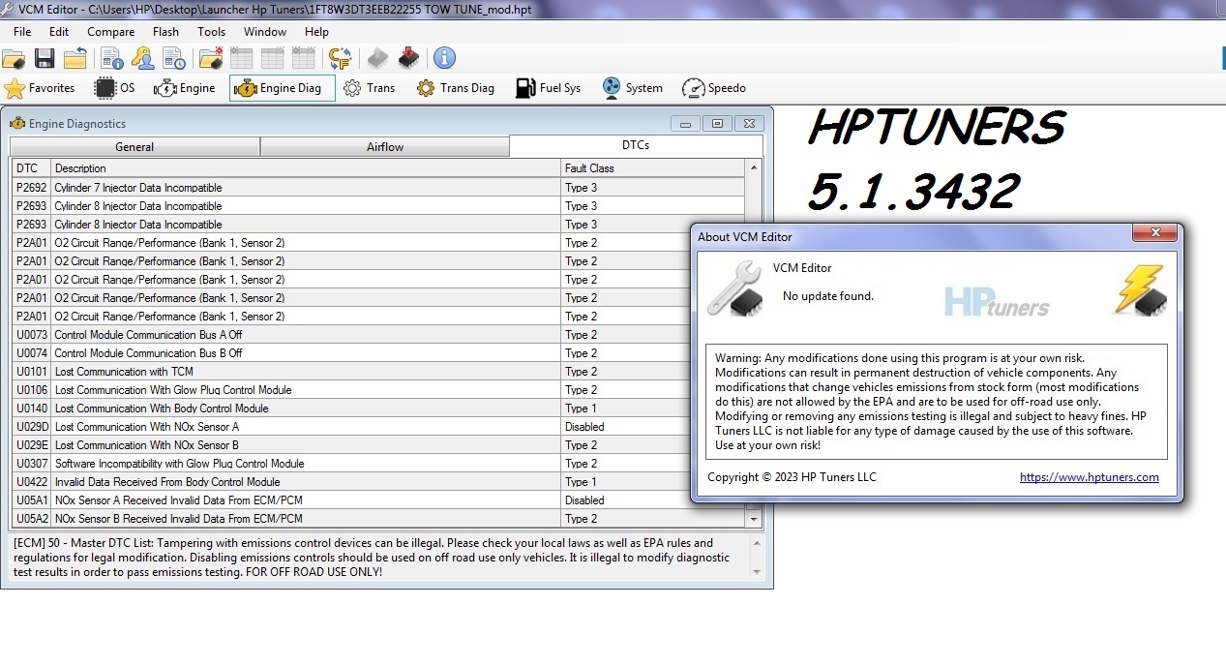Switch to the Airflow tab
This screenshot has height=666, width=1226.
[x=385, y=147]
